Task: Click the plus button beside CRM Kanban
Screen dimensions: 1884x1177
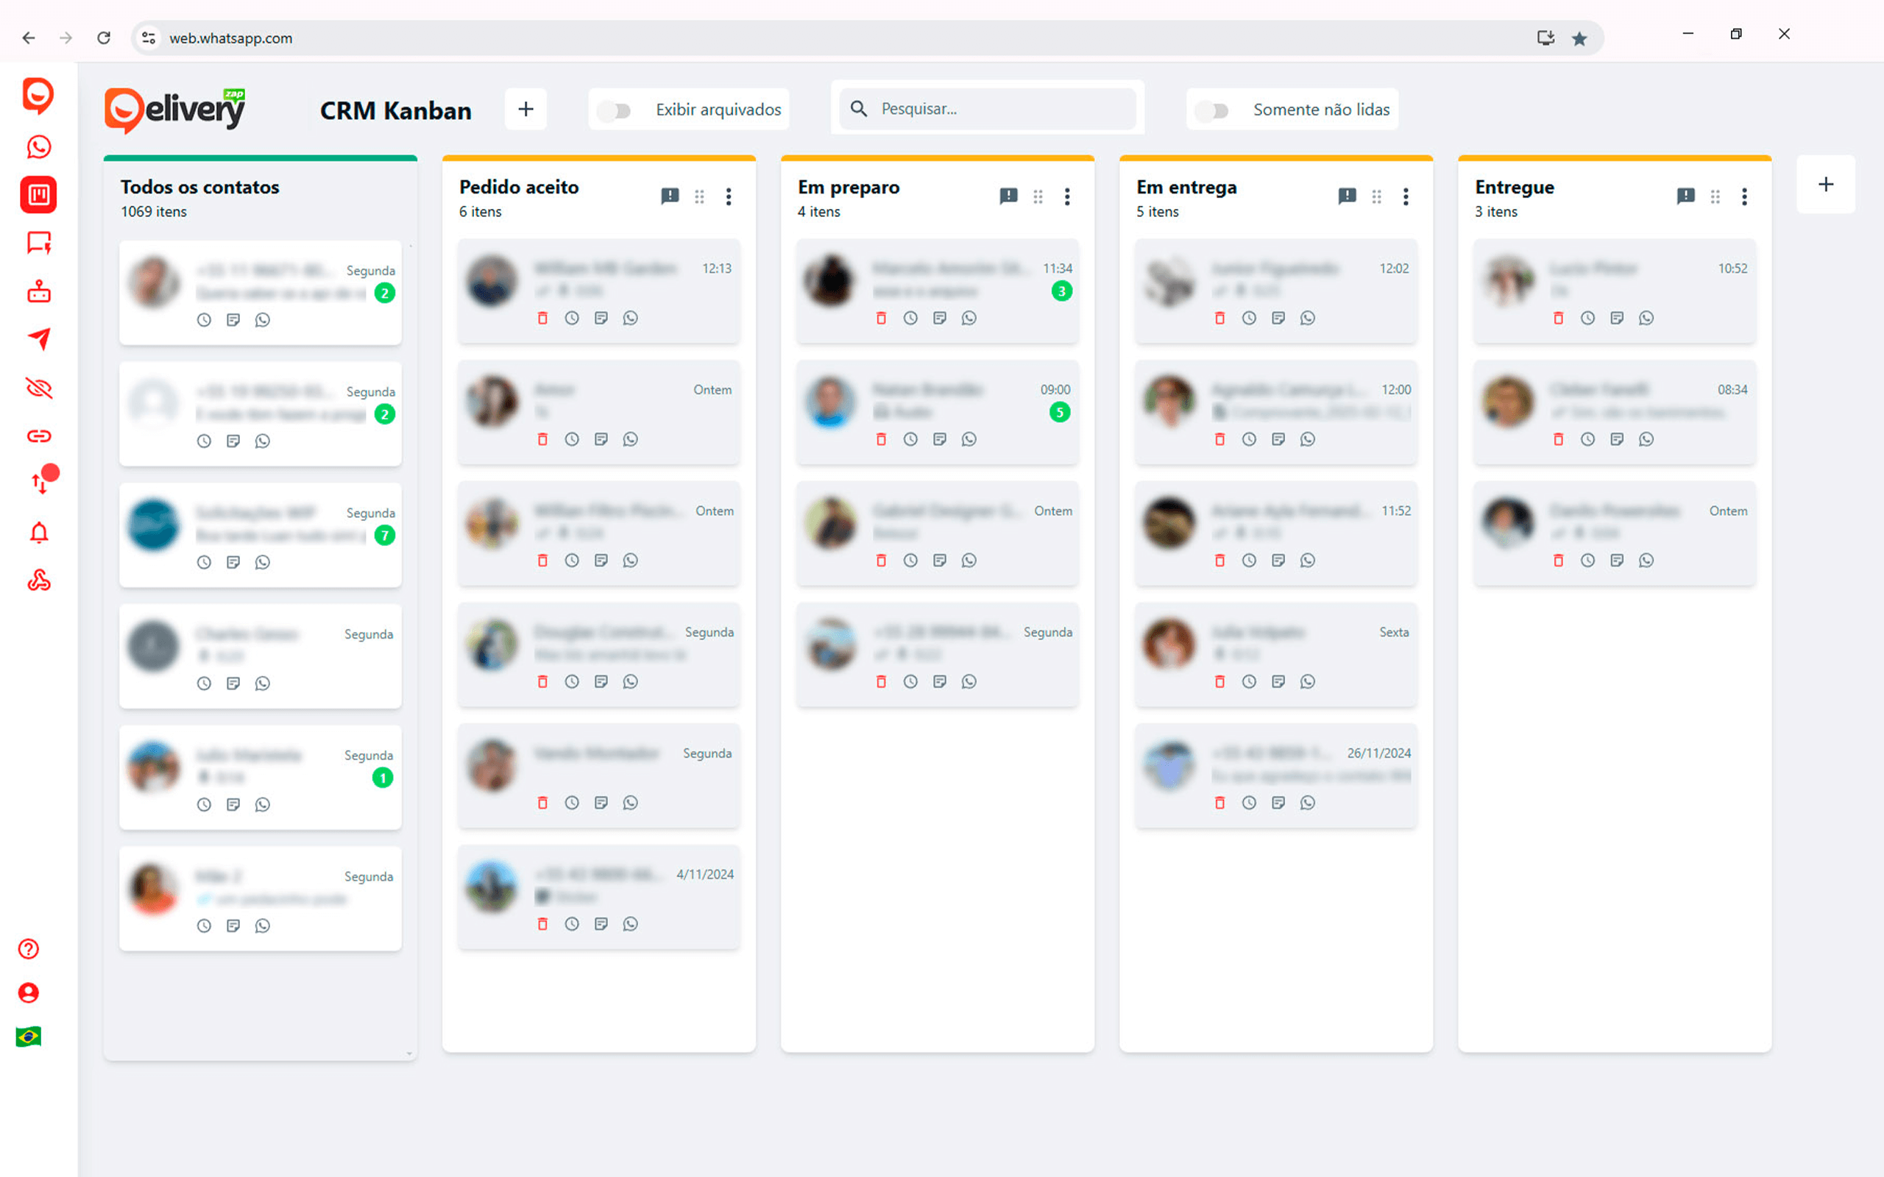Action: 525,110
